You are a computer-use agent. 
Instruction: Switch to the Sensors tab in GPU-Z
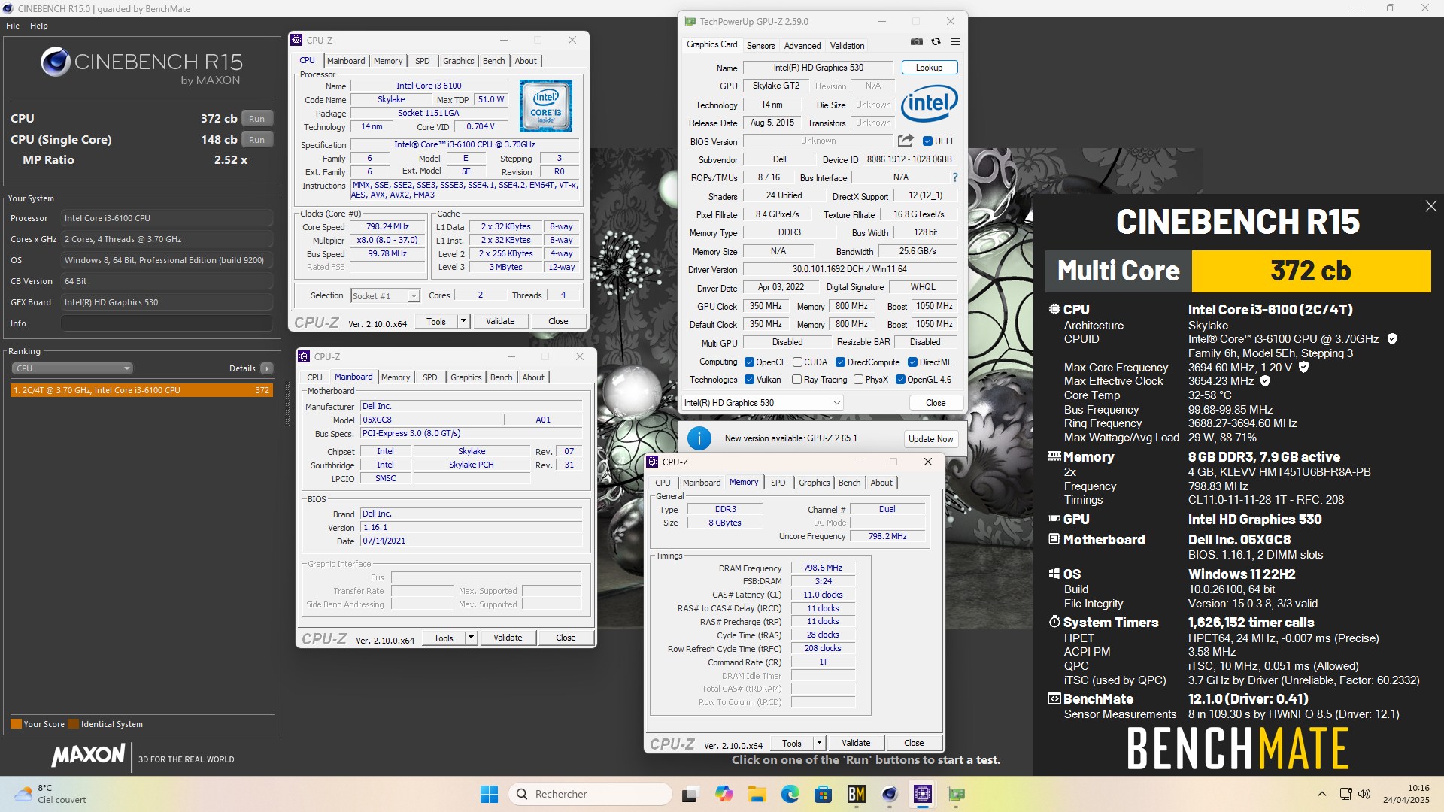(x=760, y=46)
